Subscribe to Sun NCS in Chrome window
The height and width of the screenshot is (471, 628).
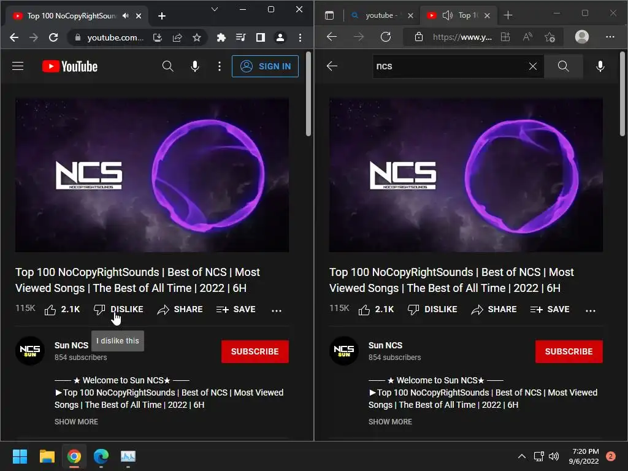(x=255, y=351)
